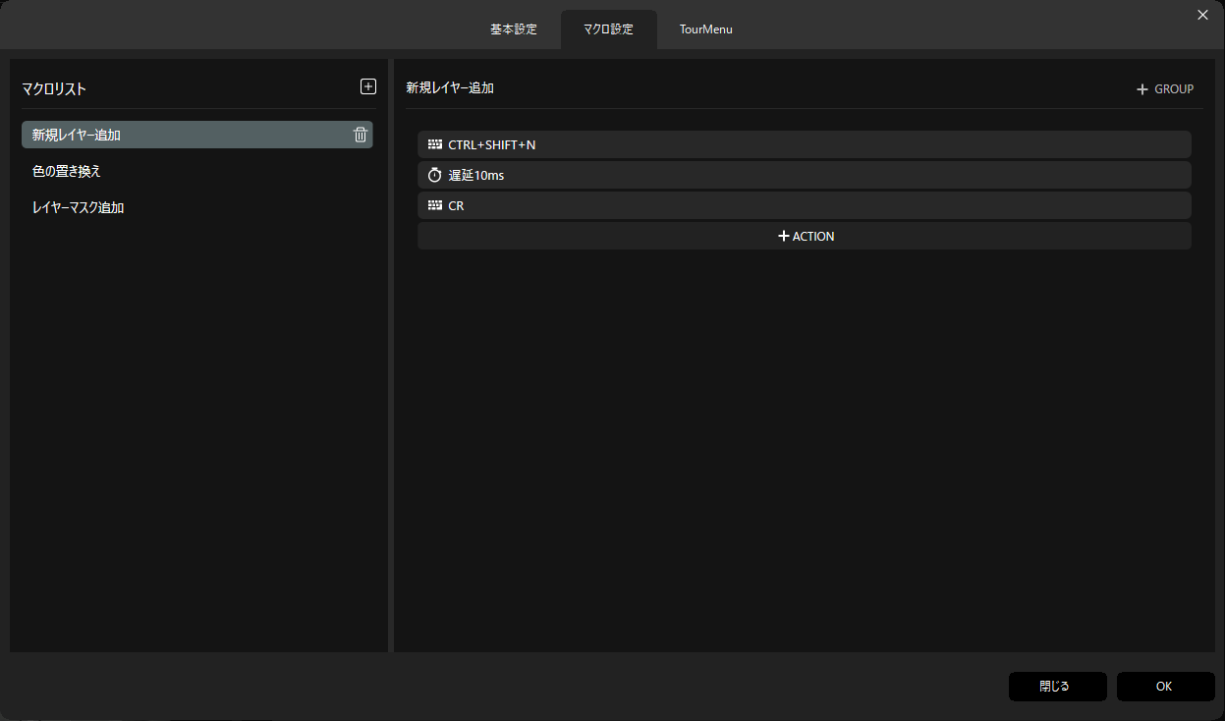Click the keyboard icon beside CTRL+SHIFT+N
Image resolution: width=1225 pixels, height=721 pixels.
click(435, 144)
